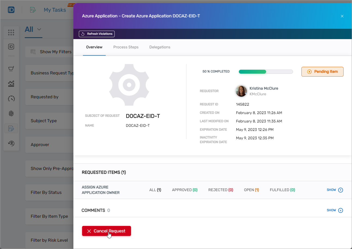Switch to the Process Steps tab
This screenshot has width=352, height=249.
pos(126,47)
